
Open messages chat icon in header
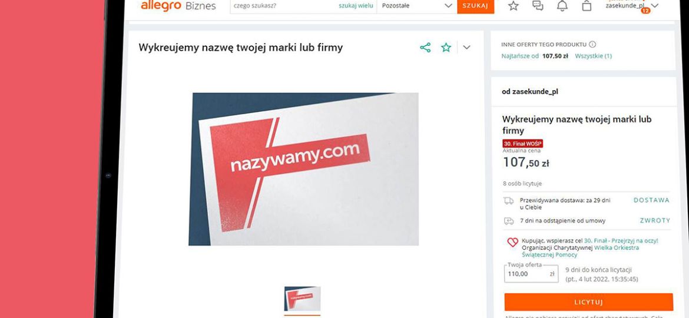(538, 6)
